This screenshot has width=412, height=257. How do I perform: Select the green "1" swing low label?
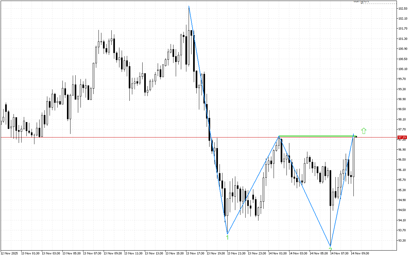coord(228,237)
